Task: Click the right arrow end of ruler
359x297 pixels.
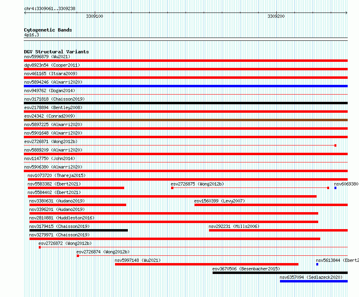Action: pos(346,13)
